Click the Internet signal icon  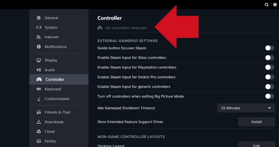(39, 37)
